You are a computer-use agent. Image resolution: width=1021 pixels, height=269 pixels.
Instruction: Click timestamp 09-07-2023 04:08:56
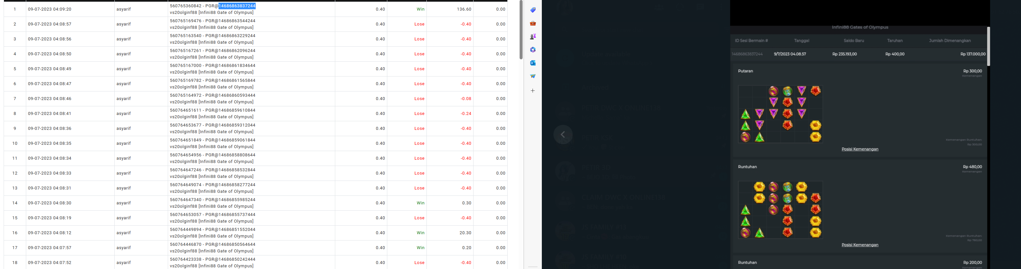point(49,39)
